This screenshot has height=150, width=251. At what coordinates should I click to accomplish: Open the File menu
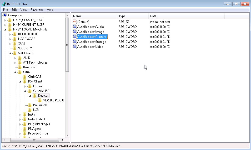tap(6, 10)
